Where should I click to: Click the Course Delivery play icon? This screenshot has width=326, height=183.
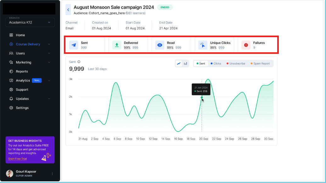11,44
